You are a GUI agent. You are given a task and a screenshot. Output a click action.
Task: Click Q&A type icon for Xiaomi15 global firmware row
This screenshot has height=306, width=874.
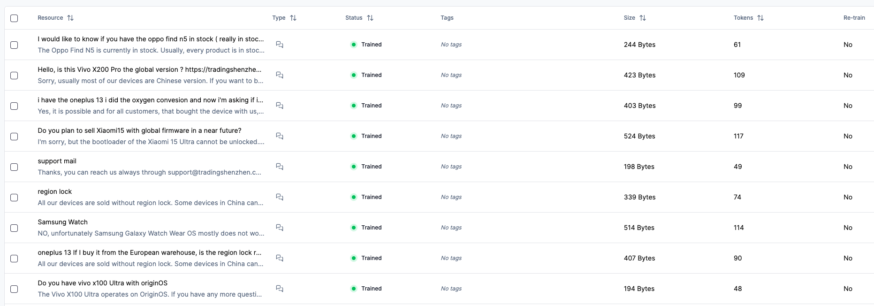280,136
